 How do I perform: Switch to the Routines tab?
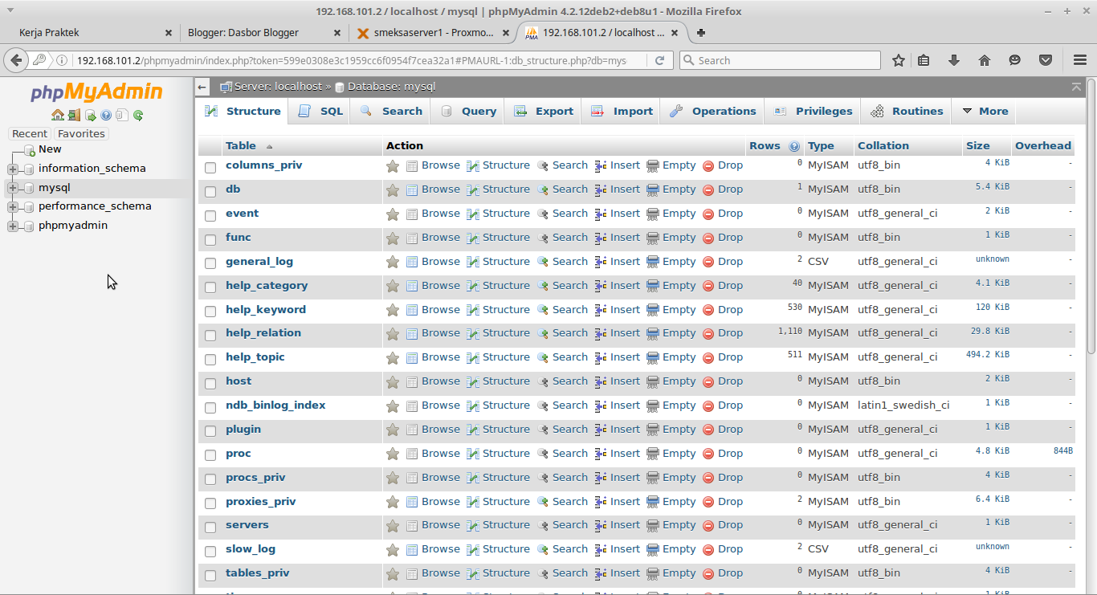coord(907,112)
